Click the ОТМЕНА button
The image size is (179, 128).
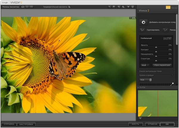tap(152, 124)
